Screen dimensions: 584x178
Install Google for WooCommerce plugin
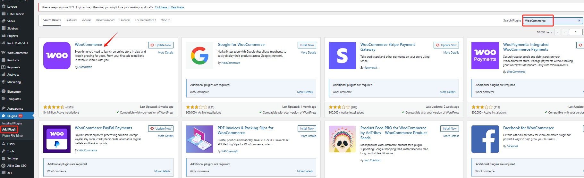[307, 45]
